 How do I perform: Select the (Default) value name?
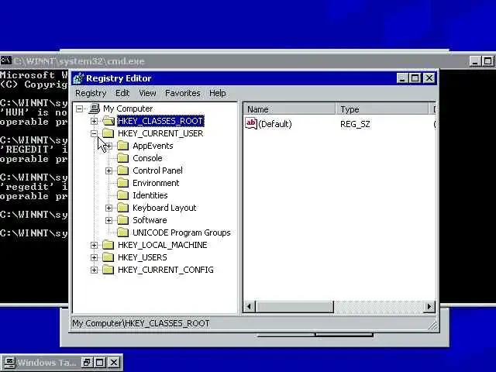point(275,124)
